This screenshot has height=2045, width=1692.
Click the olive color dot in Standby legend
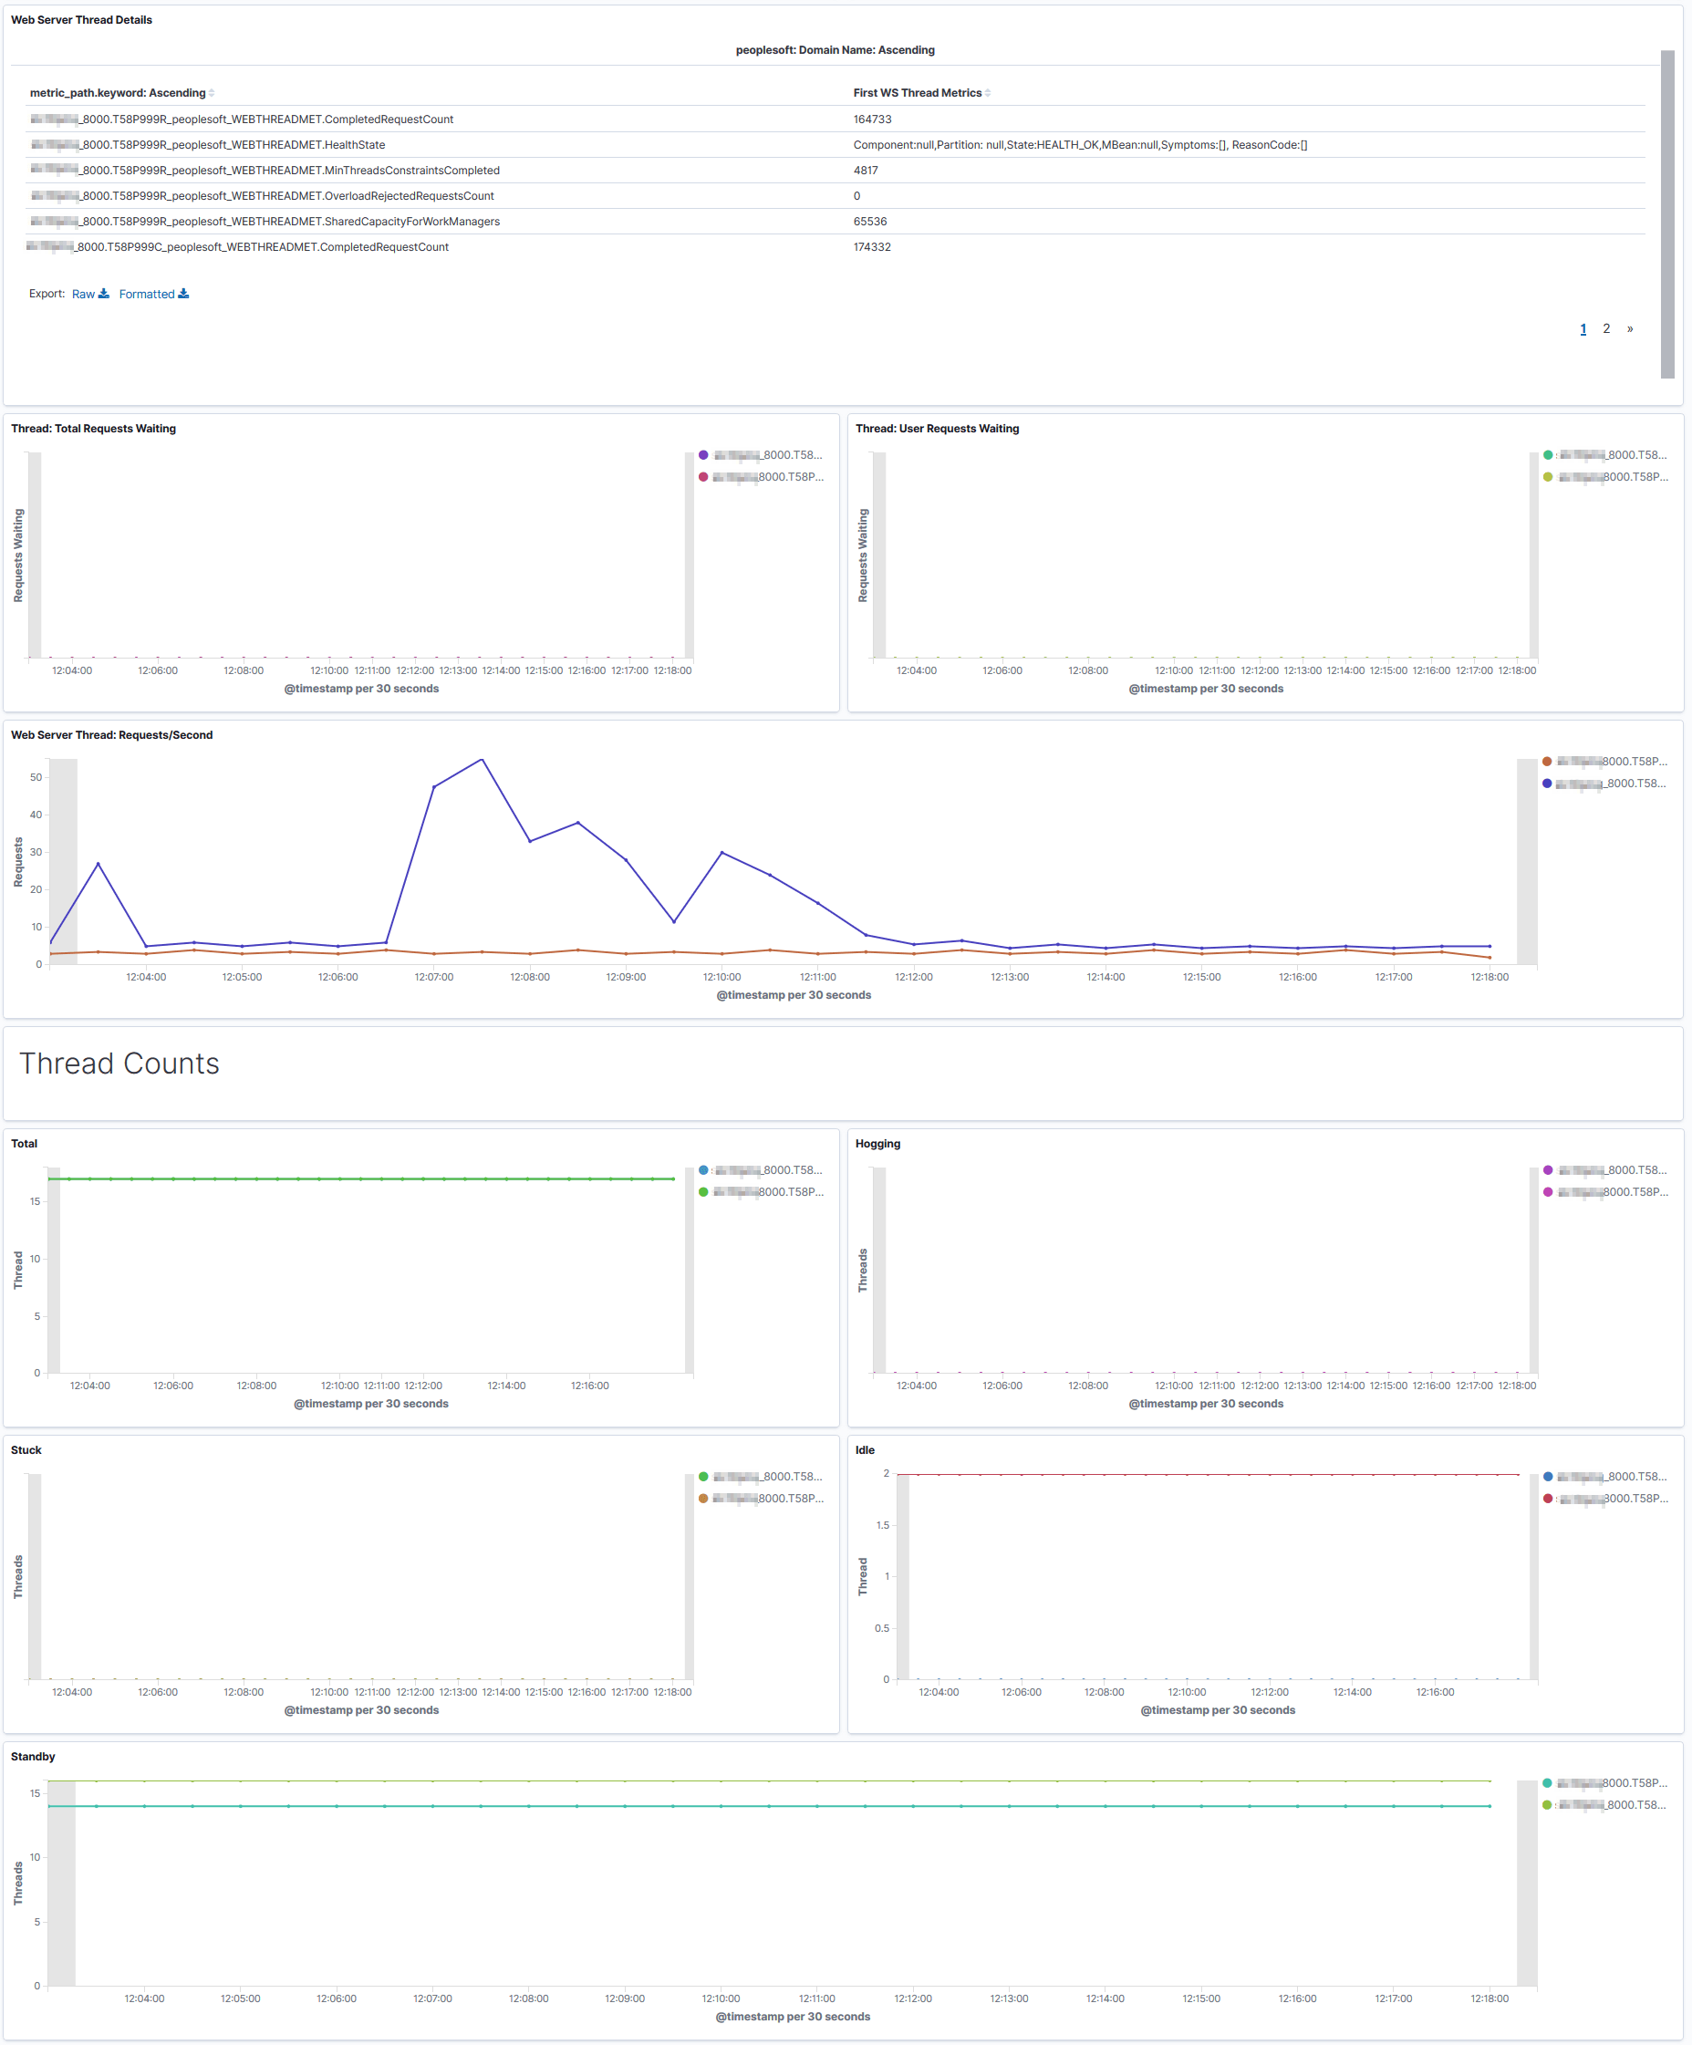pos(1546,1803)
